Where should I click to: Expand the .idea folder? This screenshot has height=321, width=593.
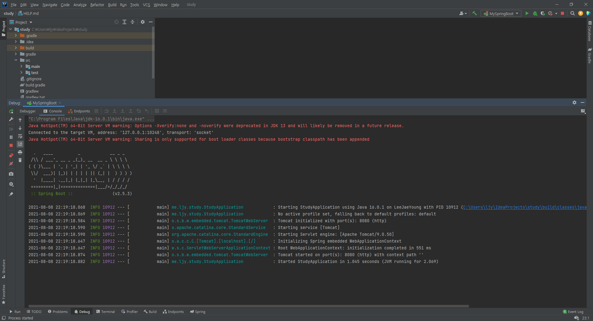(16, 42)
